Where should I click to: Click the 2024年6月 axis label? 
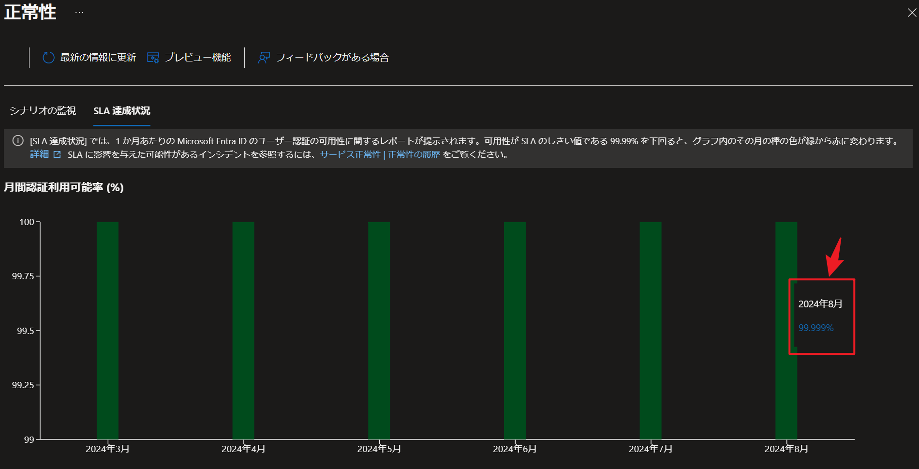point(515,449)
